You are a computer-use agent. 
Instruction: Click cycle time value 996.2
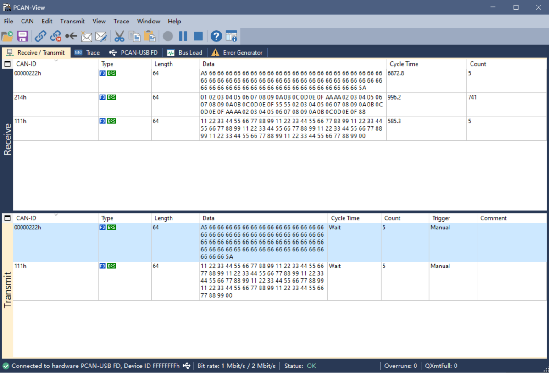tap(394, 97)
